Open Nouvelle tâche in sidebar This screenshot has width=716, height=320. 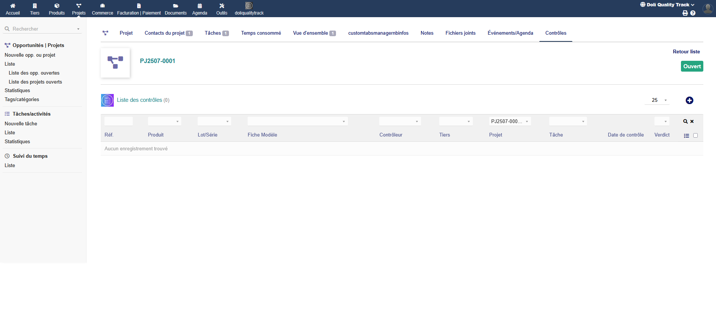coord(21,124)
